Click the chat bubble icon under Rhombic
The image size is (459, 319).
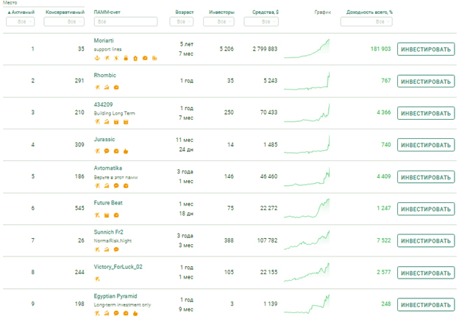click(116, 87)
